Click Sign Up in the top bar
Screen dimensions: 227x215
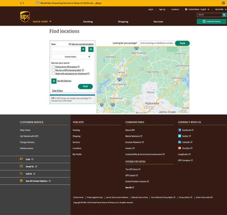pos(162,9)
